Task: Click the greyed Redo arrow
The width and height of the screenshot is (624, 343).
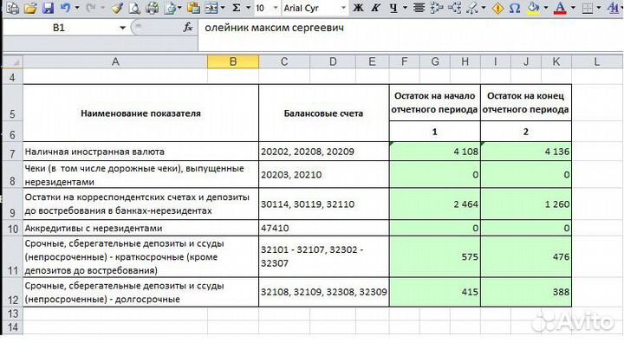Action: 91,8
